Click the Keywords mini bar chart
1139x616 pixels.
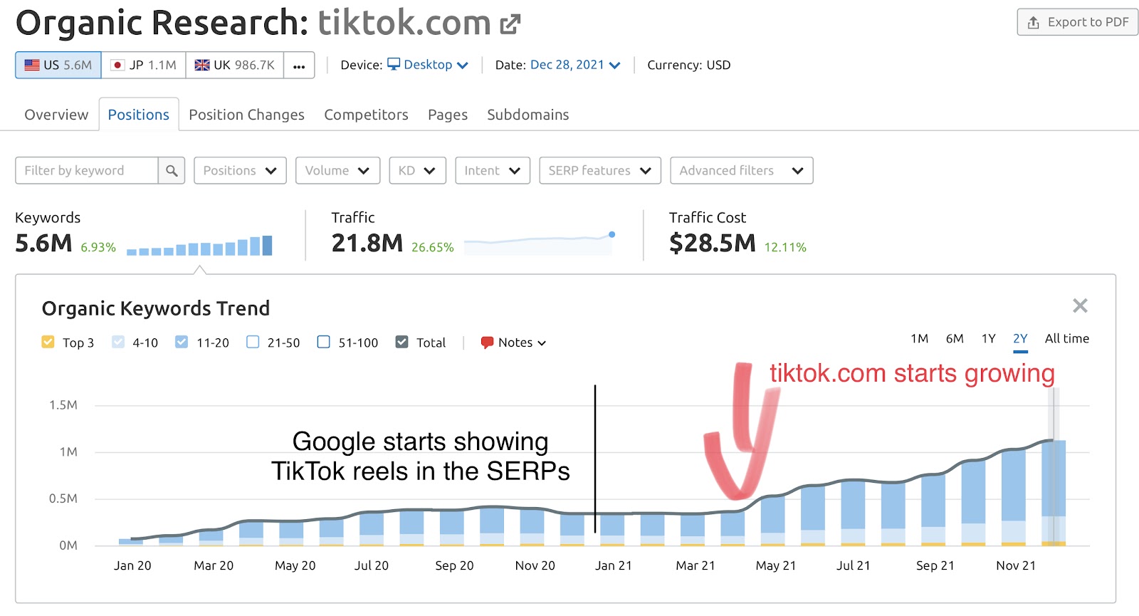point(199,246)
